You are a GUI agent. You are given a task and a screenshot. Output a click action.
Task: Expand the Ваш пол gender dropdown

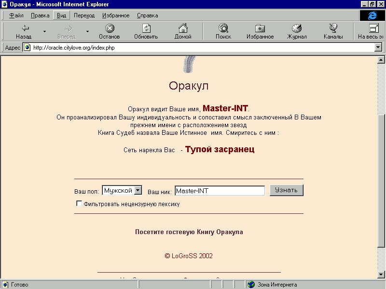tap(138, 190)
